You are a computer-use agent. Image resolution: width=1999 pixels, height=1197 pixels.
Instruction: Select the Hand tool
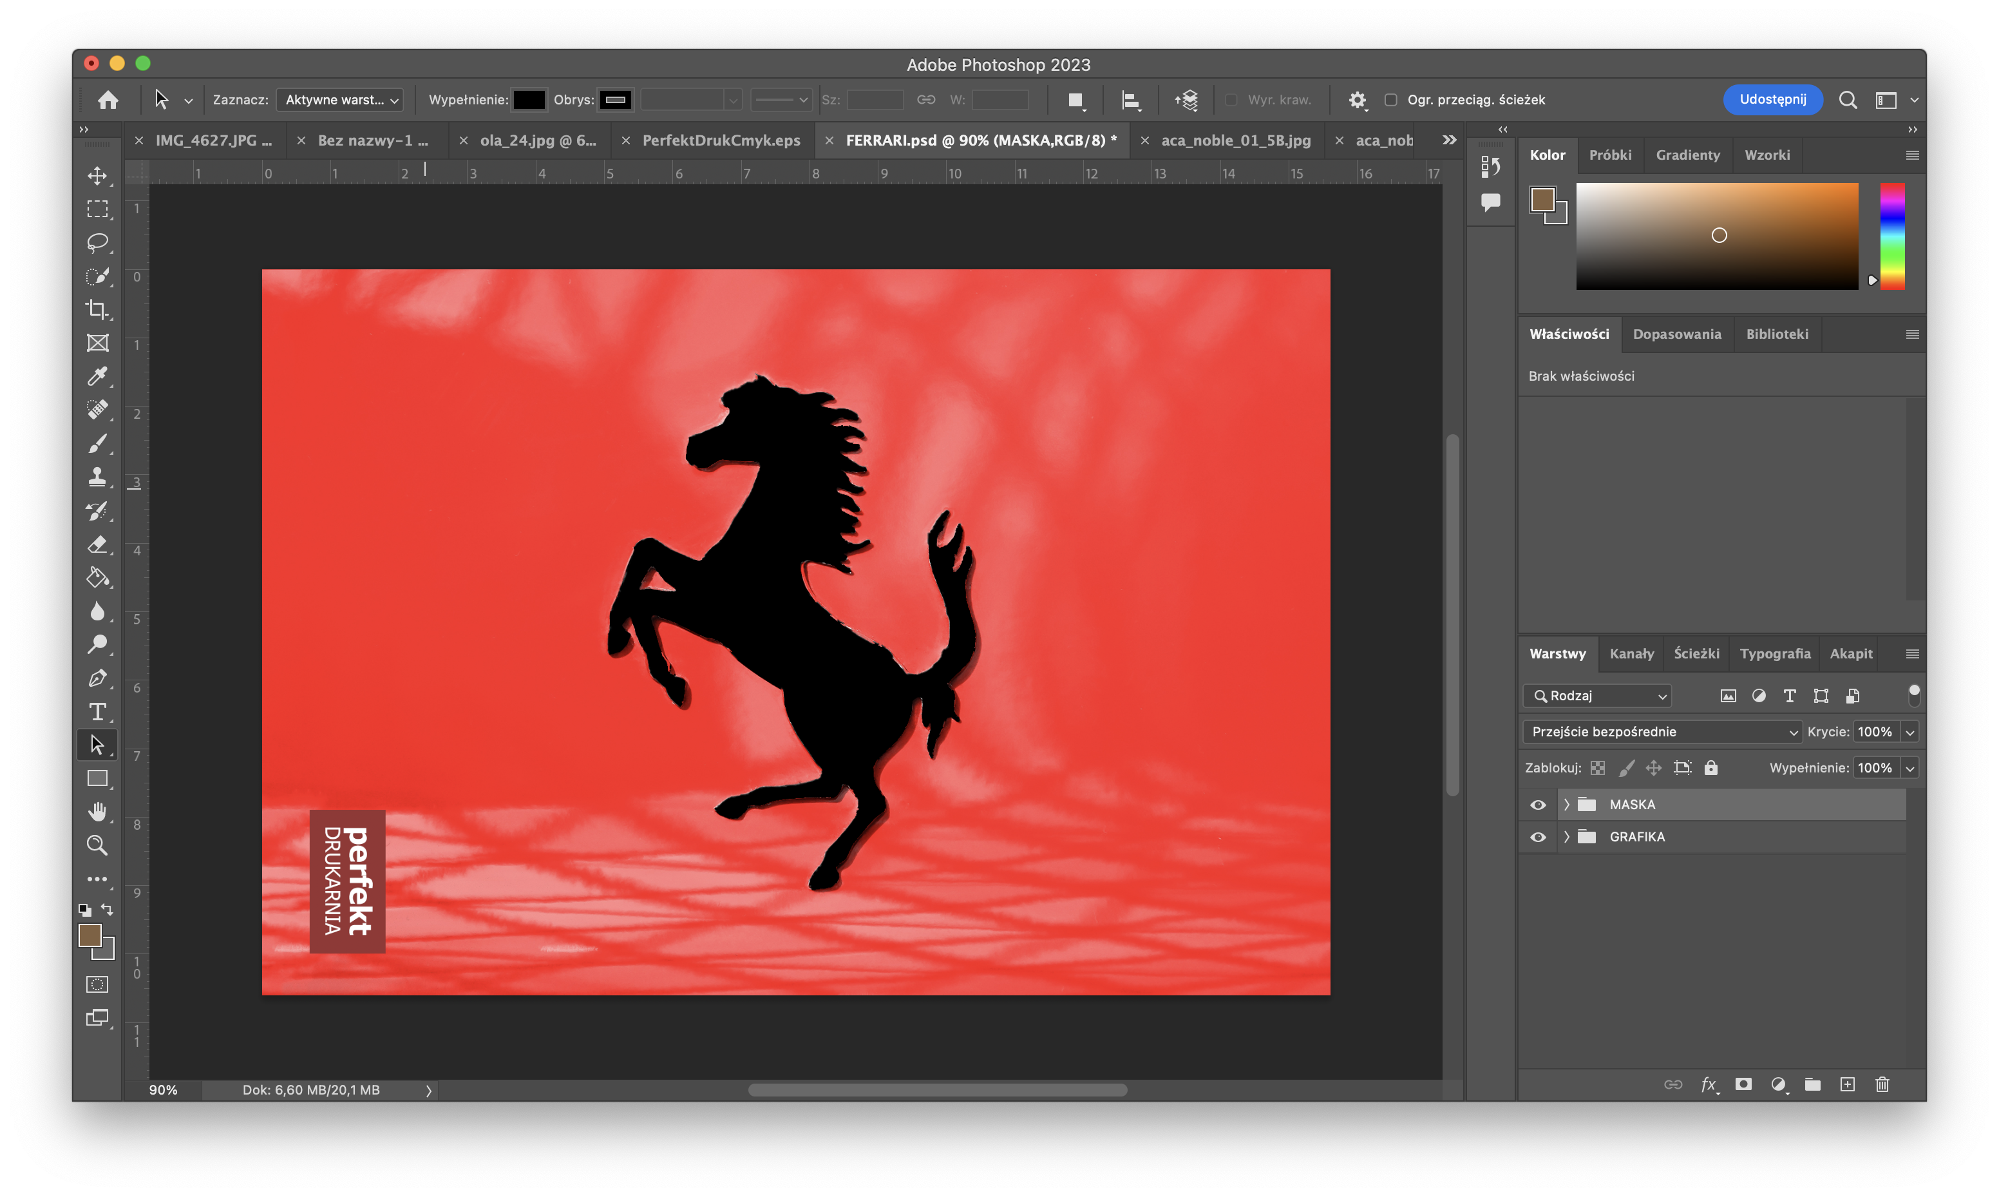click(97, 812)
